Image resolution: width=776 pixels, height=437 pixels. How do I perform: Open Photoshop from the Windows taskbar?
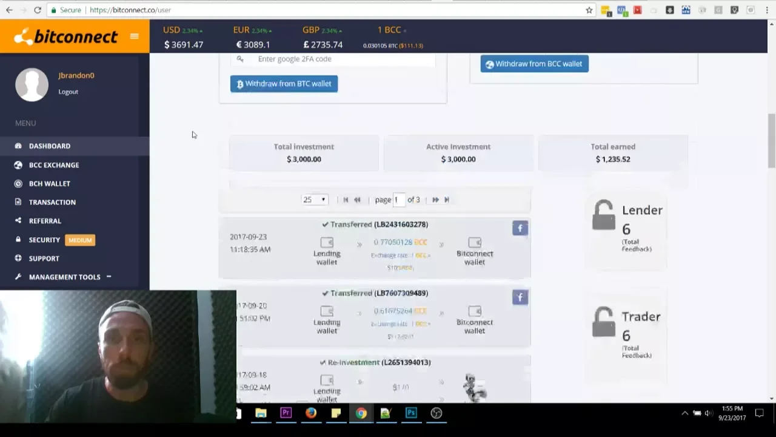tap(411, 413)
